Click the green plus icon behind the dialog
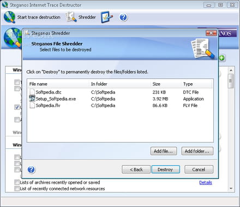The height and width of the screenshot is (207, 240). pos(221,58)
